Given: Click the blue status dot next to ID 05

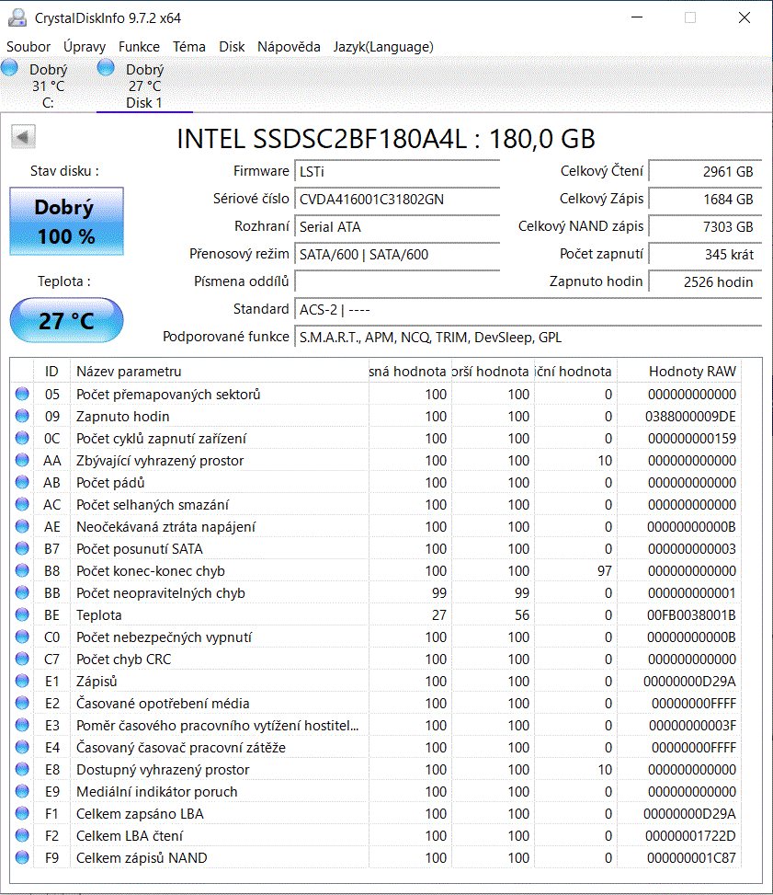Looking at the screenshot, I should pyautogui.click(x=20, y=394).
